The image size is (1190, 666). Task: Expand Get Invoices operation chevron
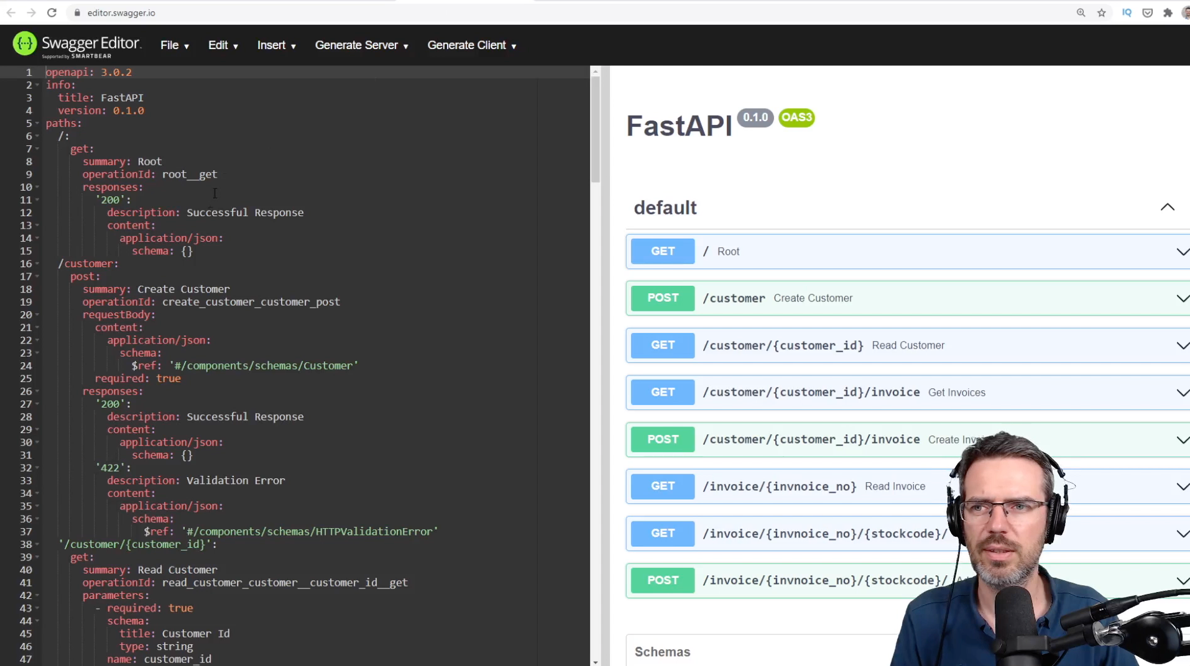[1182, 393]
